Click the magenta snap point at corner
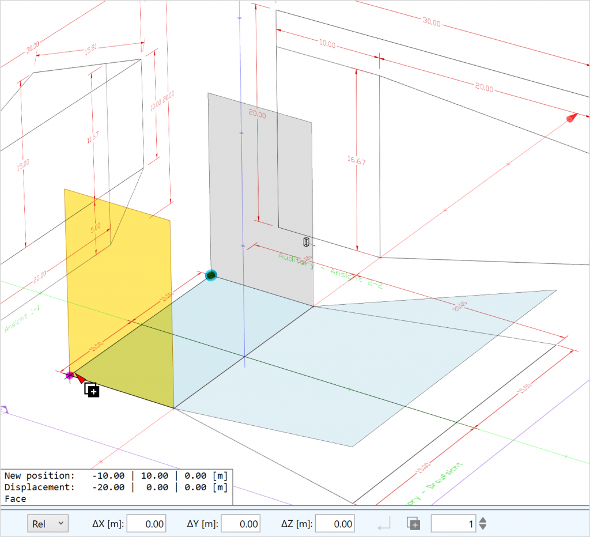The height and width of the screenshot is (537, 590). pos(70,376)
